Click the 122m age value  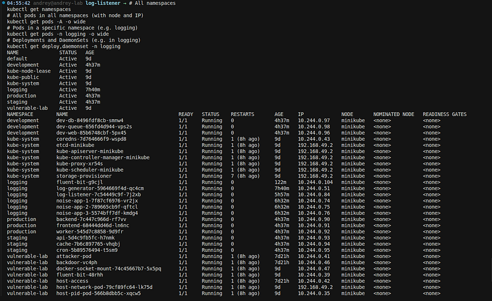[280, 182]
